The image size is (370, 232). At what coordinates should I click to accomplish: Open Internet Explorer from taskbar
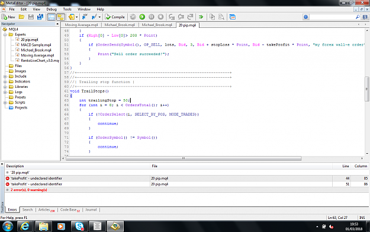(x=25, y=226)
